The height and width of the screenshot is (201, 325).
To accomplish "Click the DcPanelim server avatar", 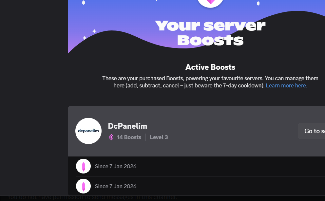I will pos(88,131).
